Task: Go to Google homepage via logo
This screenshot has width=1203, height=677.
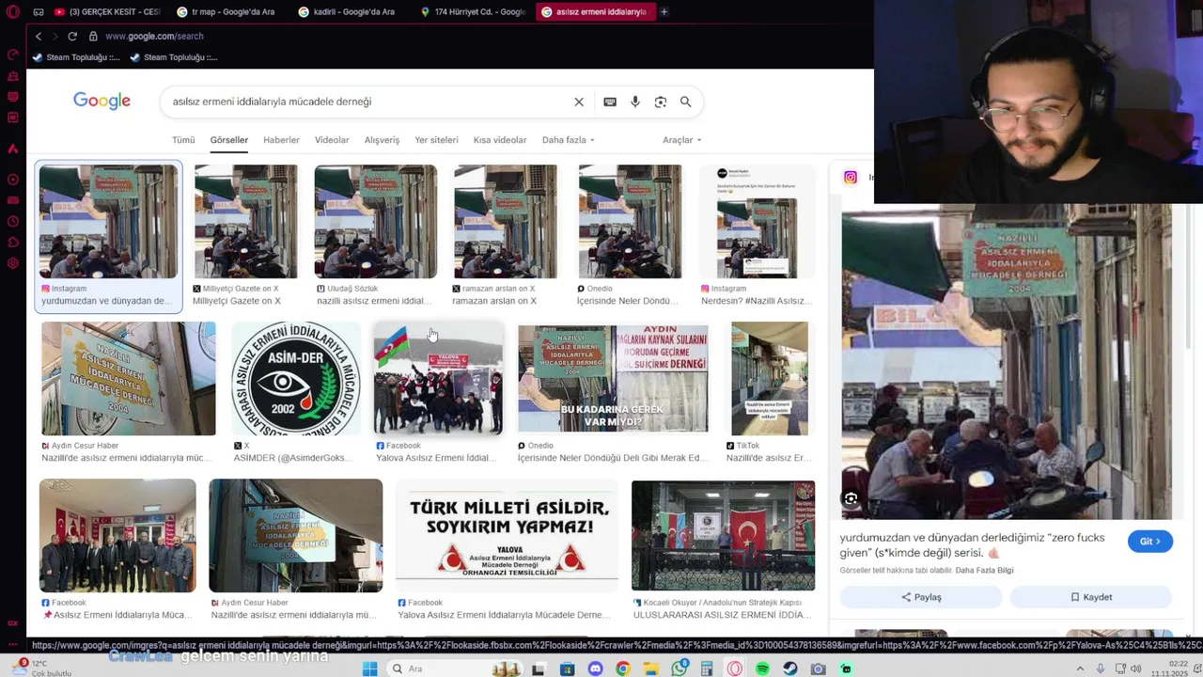Action: pos(102,102)
